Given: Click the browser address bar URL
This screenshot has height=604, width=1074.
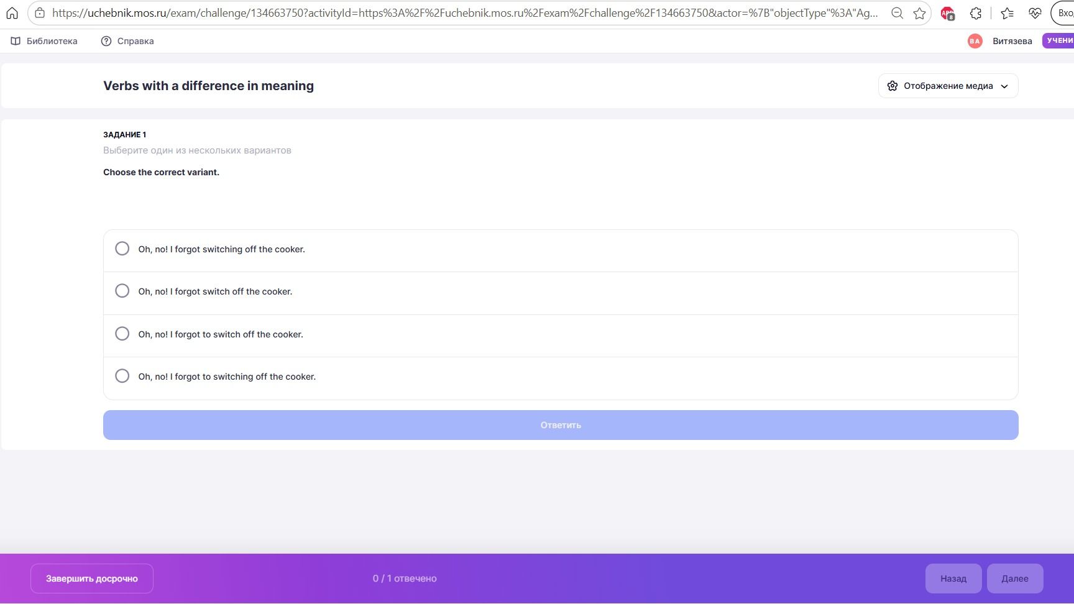Looking at the screenshot, I should click(x=465, y=13).
